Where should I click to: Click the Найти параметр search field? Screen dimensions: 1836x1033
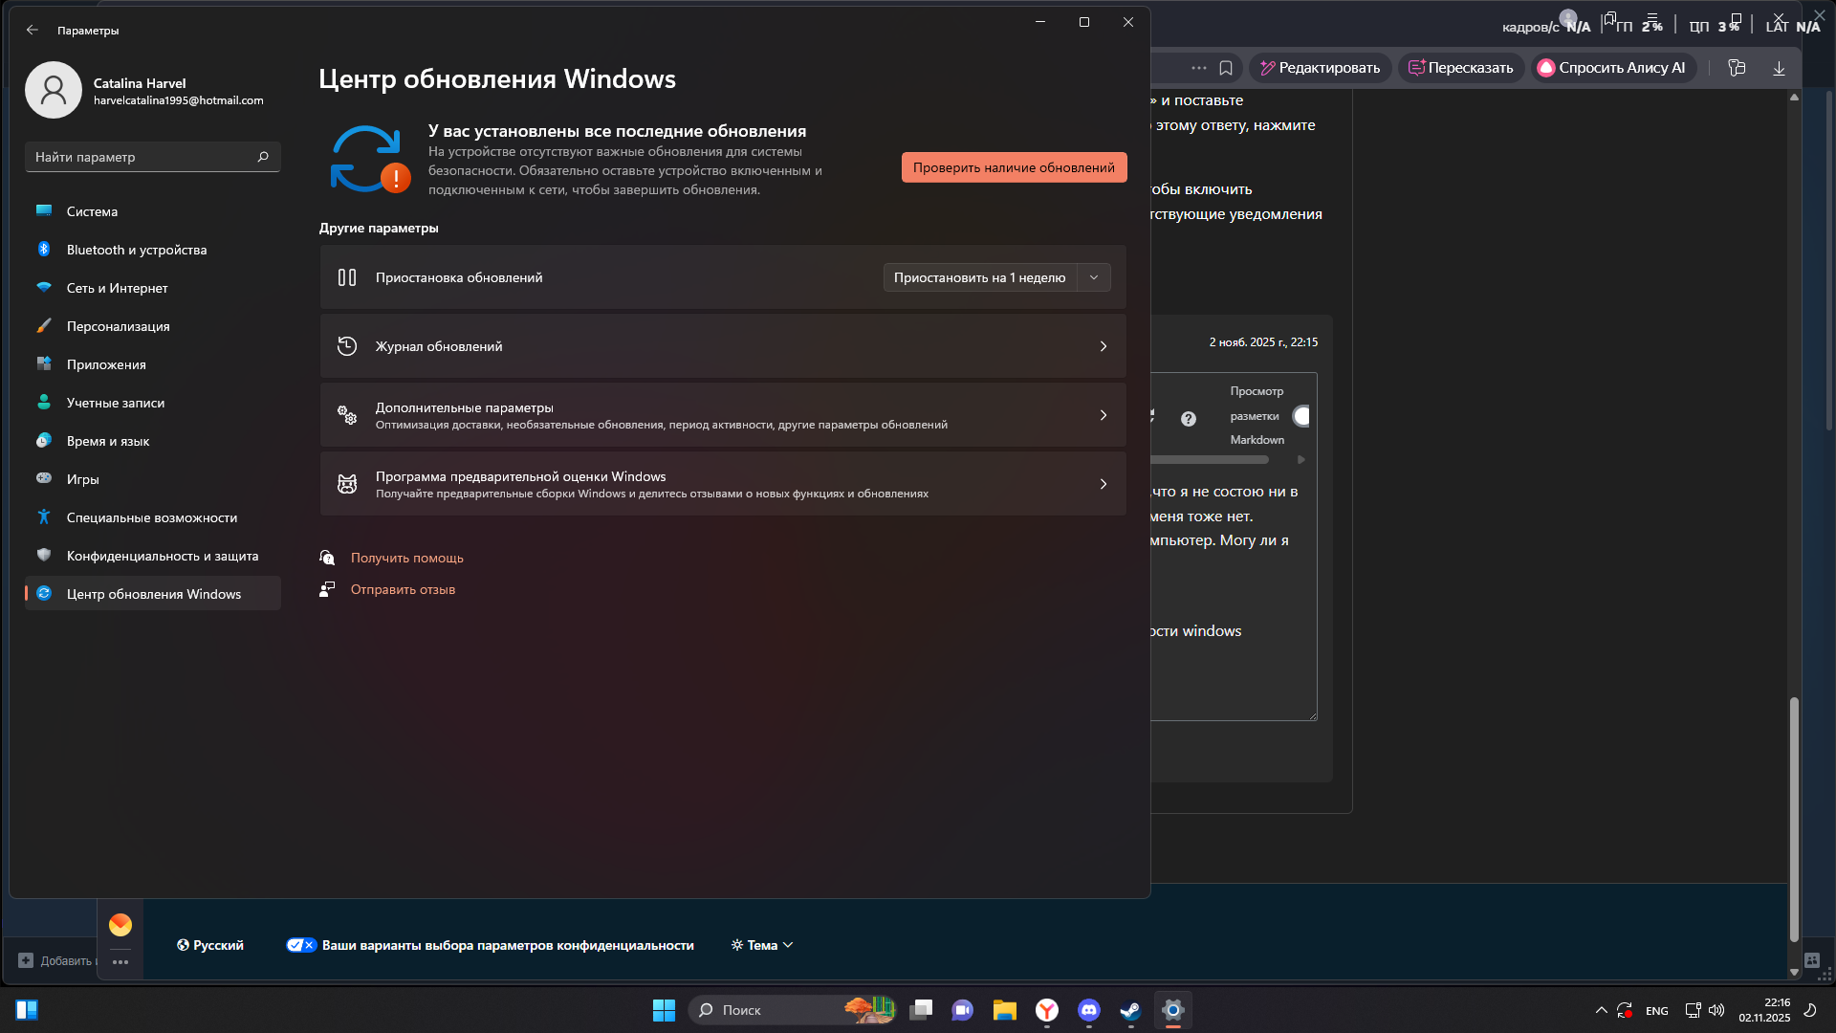click(x=143, y=156)
